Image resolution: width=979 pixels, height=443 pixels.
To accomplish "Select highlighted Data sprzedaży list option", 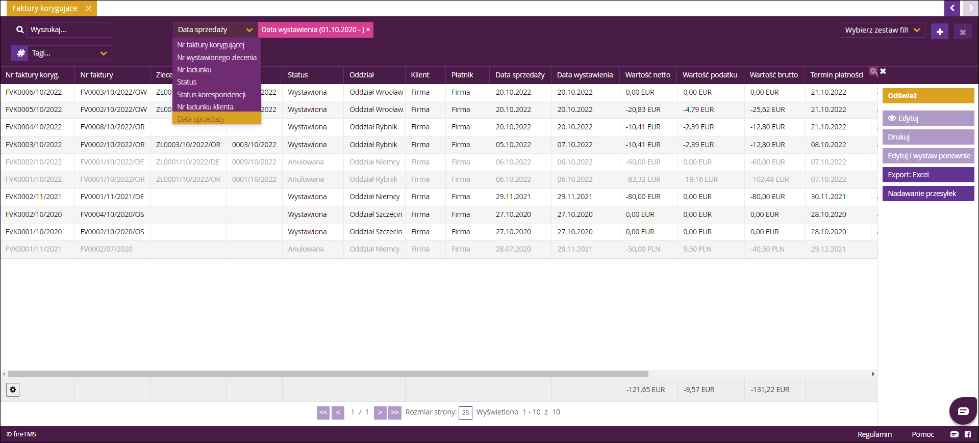I will [x=217, y=119].
